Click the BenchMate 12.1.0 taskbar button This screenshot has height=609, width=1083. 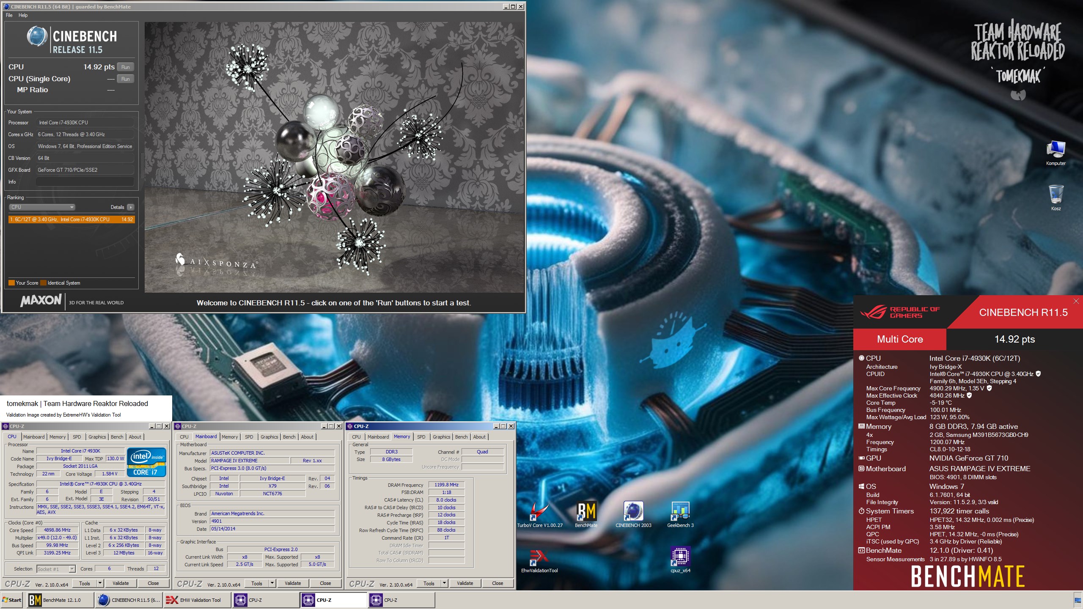(x=60, y=600)
